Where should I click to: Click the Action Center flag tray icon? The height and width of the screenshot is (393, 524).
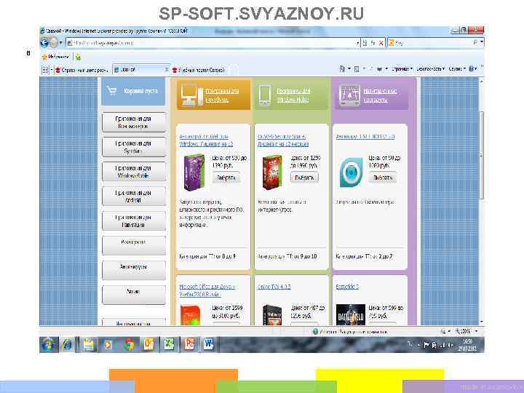coord(426,345)
